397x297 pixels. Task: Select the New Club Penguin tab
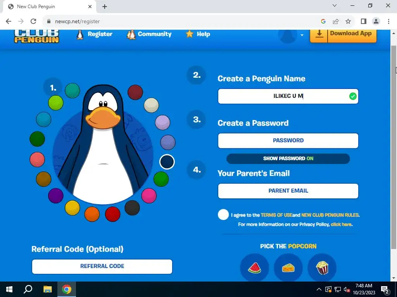(x=50, y=7)
